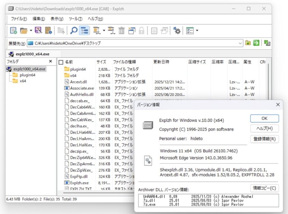
Task: Close the フォルダ pane with its X
Action: pyautogui.click(x=51, y=61)
